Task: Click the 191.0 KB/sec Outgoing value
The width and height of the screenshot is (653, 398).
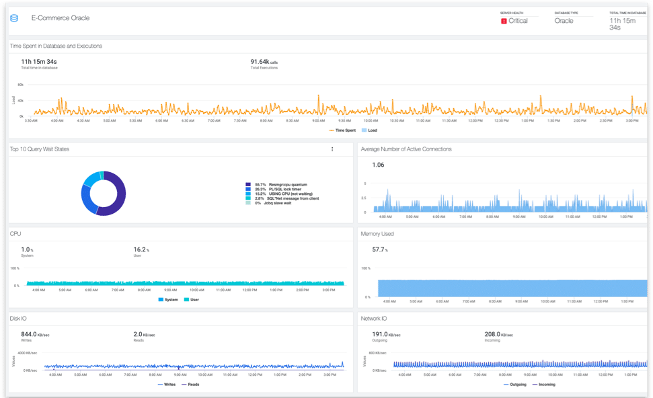Action: [x=386, y=334]
